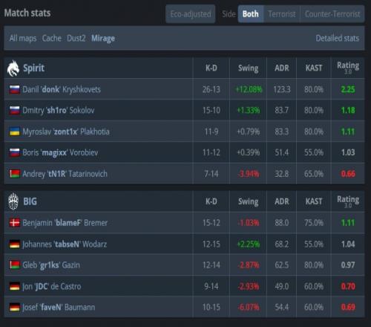
Task: Click the Russian flag beside donk
Action: point(15,89)
